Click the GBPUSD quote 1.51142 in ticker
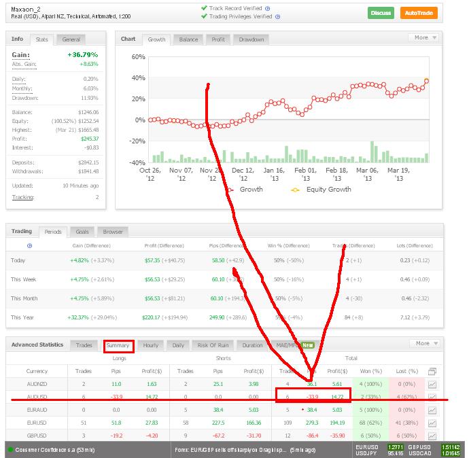Viewport: 469px width, 458px height. (451, 447)
